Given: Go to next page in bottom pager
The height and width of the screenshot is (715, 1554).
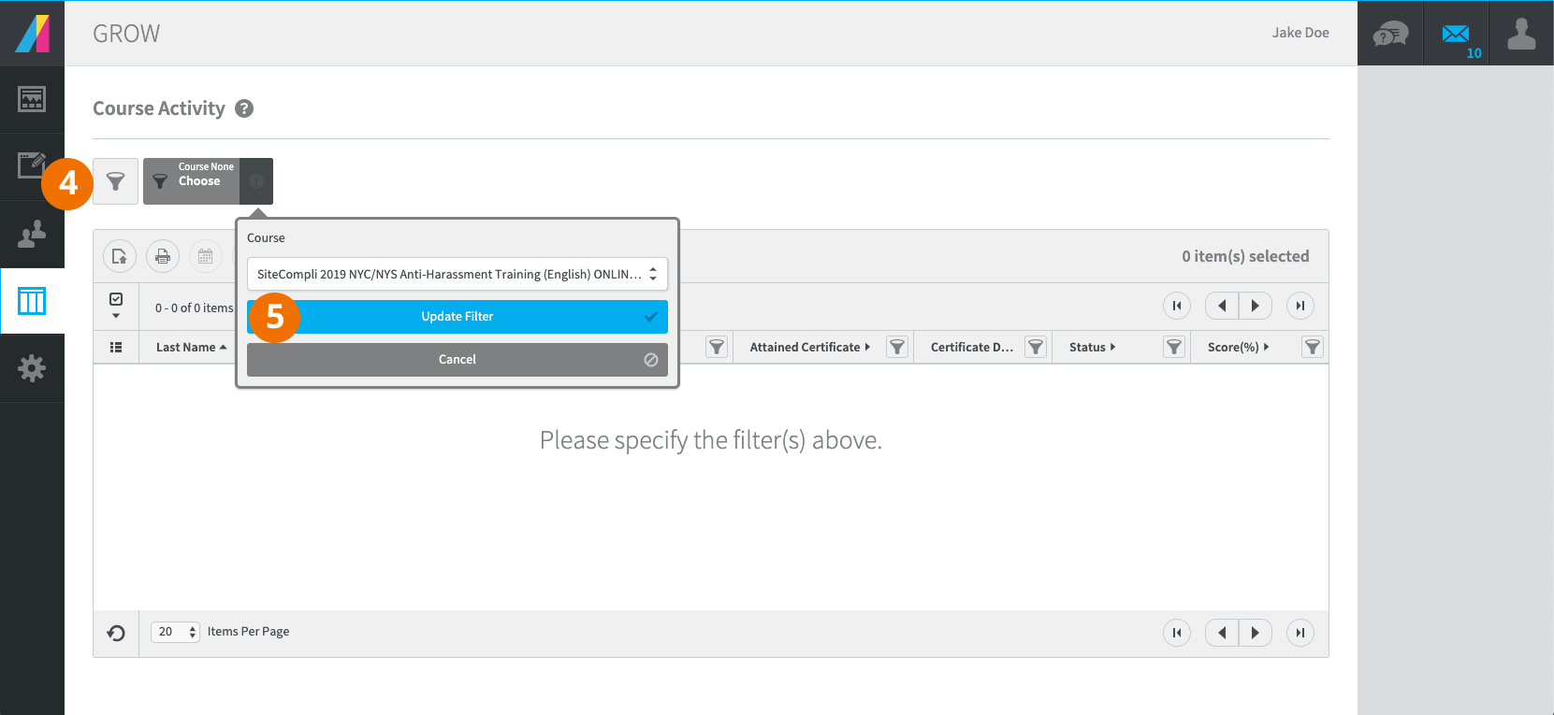Looking at the screenshot, I should click(1256, 633).
